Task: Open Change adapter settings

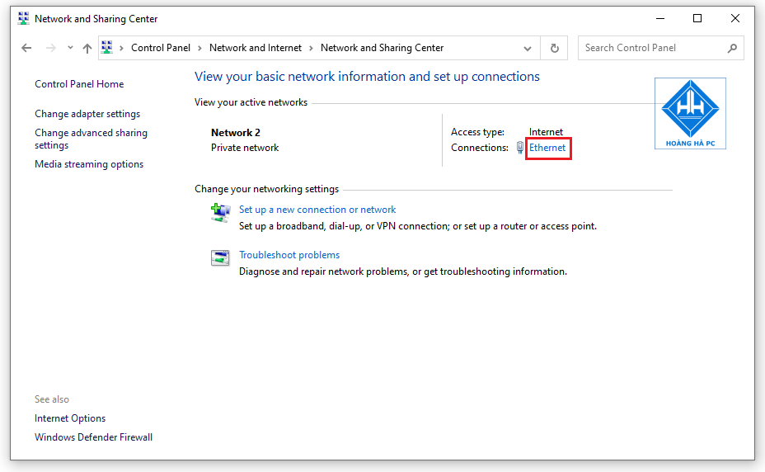Action: tap(87, 114)
